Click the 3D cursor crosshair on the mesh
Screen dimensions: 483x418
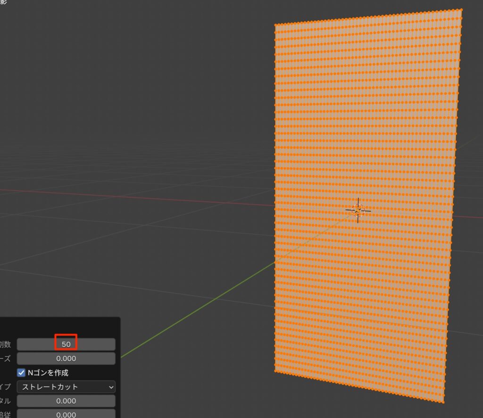point(358,210)
